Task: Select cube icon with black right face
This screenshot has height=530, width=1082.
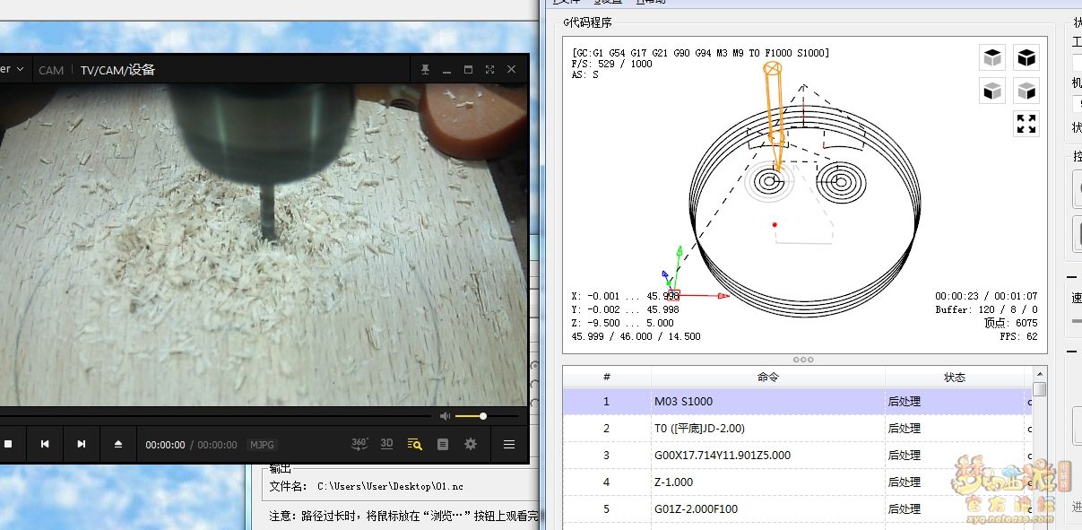Action: tap(1026, 91)
